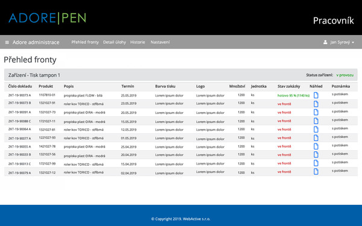The image size is (362, 226).
Task: Open the hamburger menu next to Adore administrace
Action: click(x=7, y=42)
